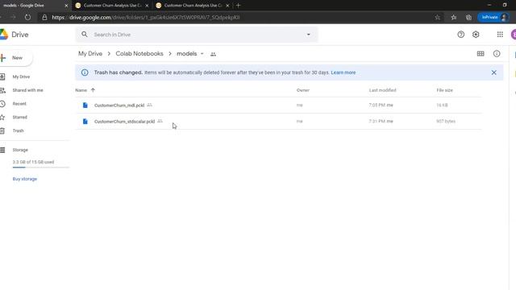
Task: Close the models - Google Drive tab
Action: click(66, 6)
